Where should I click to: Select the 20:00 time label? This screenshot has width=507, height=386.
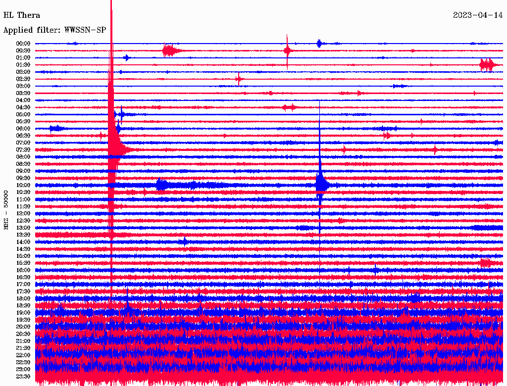tap(23, 327)
